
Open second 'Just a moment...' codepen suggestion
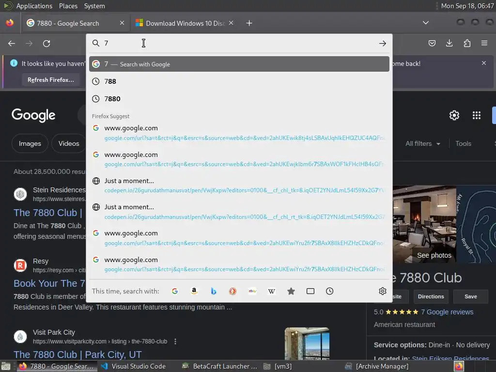point(239,212)
